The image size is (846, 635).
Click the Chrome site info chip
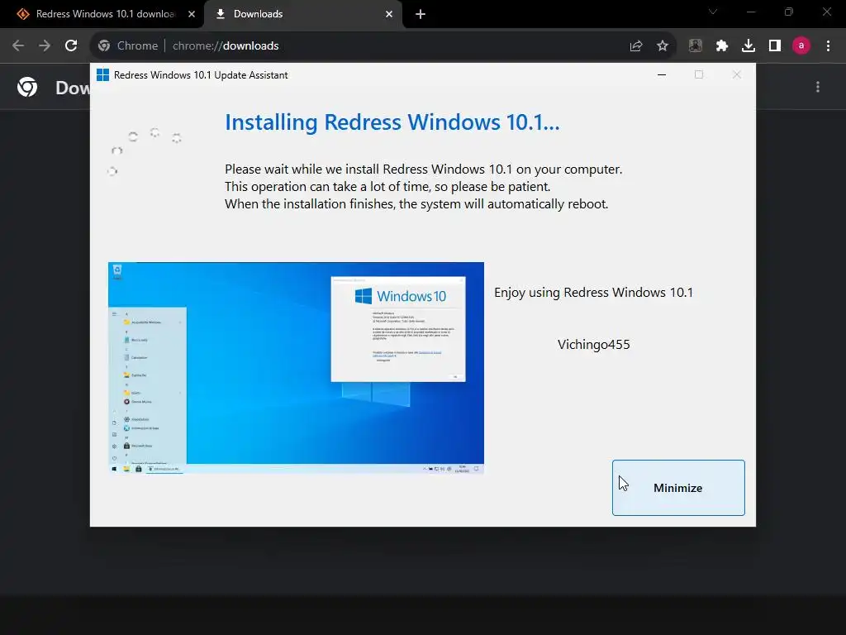tap(128, 46)
